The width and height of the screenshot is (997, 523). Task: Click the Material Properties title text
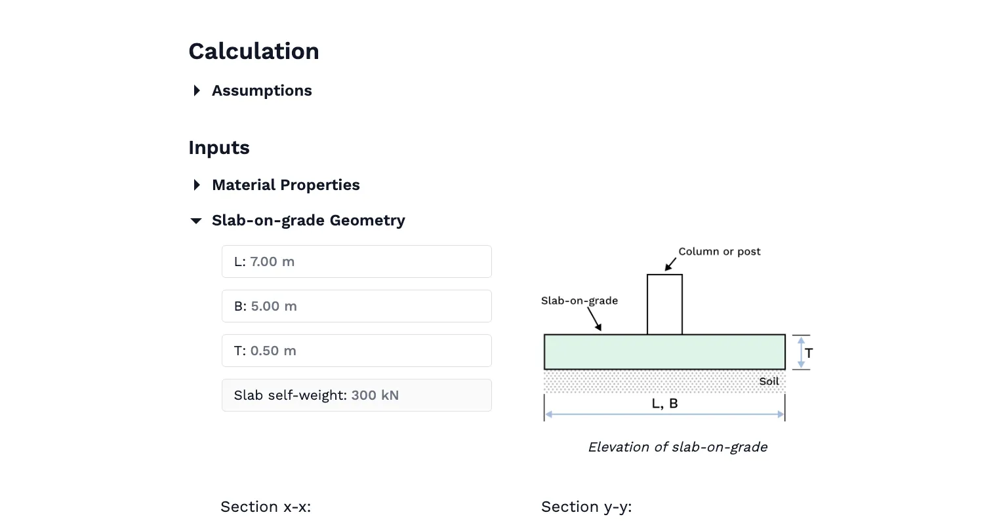click(285, 185)
